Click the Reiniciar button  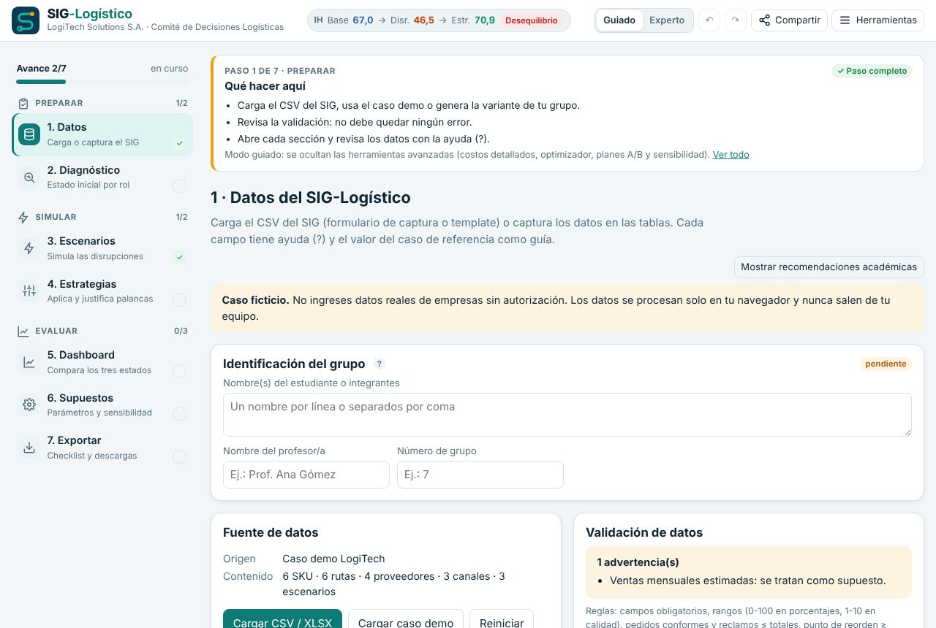(502, 619)
